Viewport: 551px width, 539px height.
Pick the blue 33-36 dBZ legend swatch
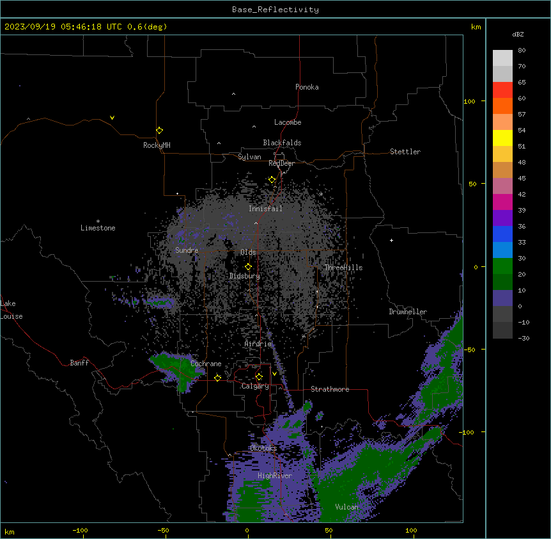click(x=502, y=234)
